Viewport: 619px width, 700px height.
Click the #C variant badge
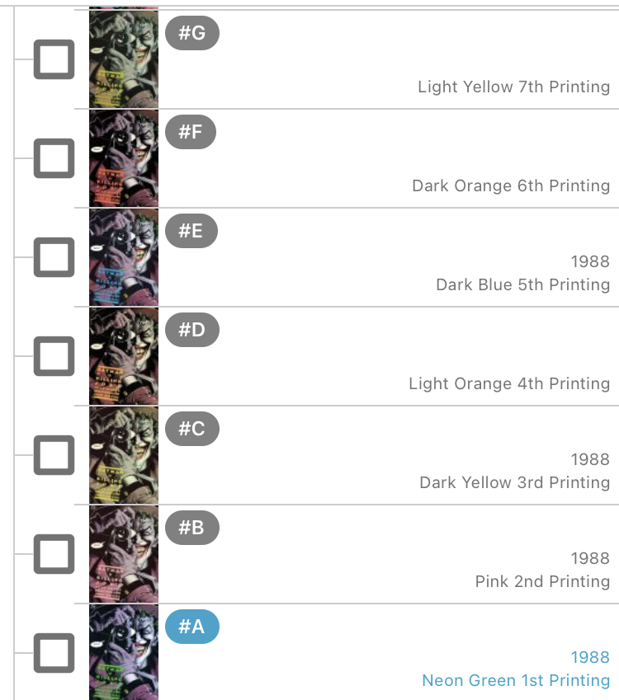[x=192, y=429]
